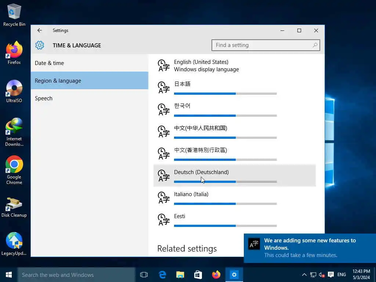Open the Recycle Bin desktop icon

tap(14, 15)
